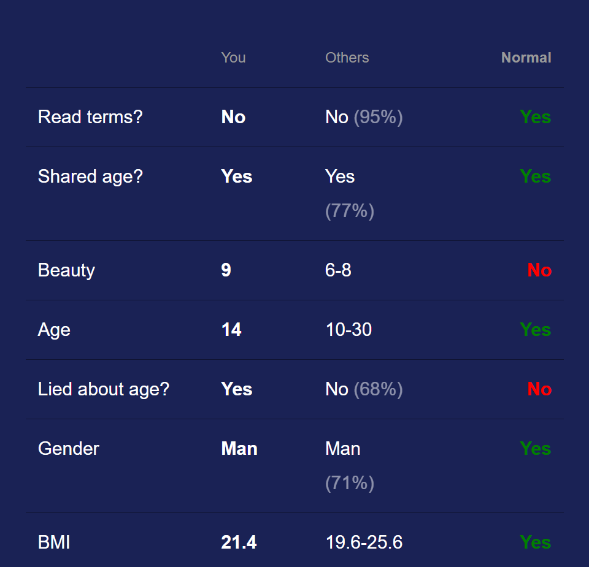Select the 'Read terms?' row label
This screenshot has height=567, width=589.
click(x=90, y=117)
